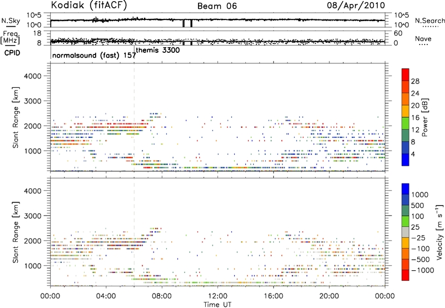Viewport: 445px width, 308px height.
Task: Click the "Freq. [MHz]" axis label
Action: 10,37
